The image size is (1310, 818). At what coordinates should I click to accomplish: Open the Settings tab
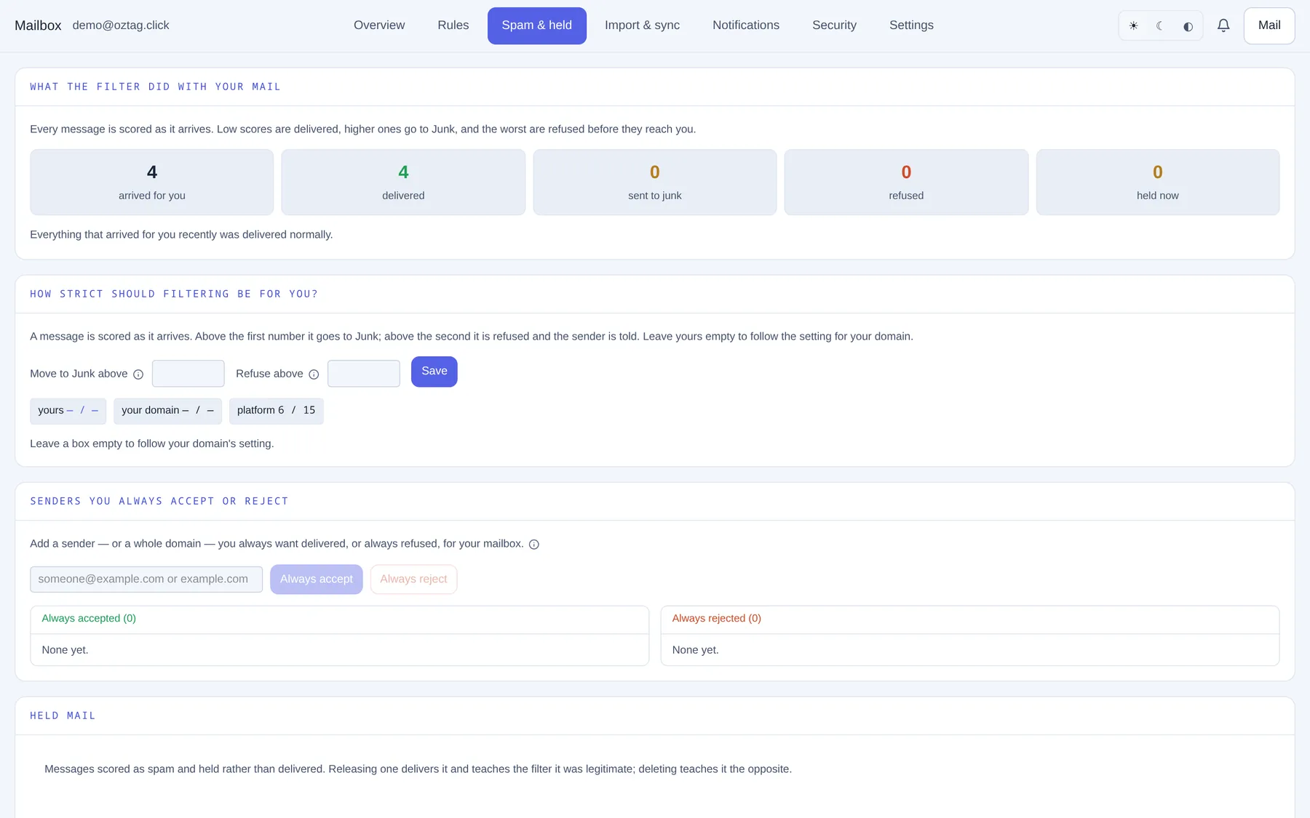click(x=911, y=25)
